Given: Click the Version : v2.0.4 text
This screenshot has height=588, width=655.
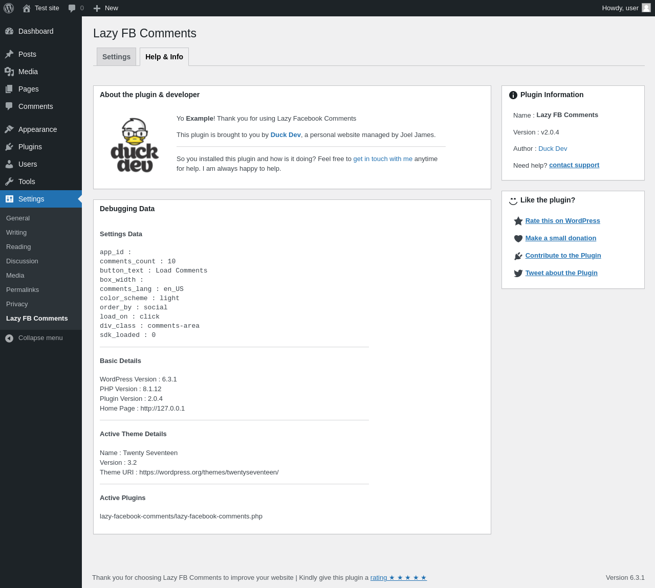Looking at the screenshot, I should [536, 132].
